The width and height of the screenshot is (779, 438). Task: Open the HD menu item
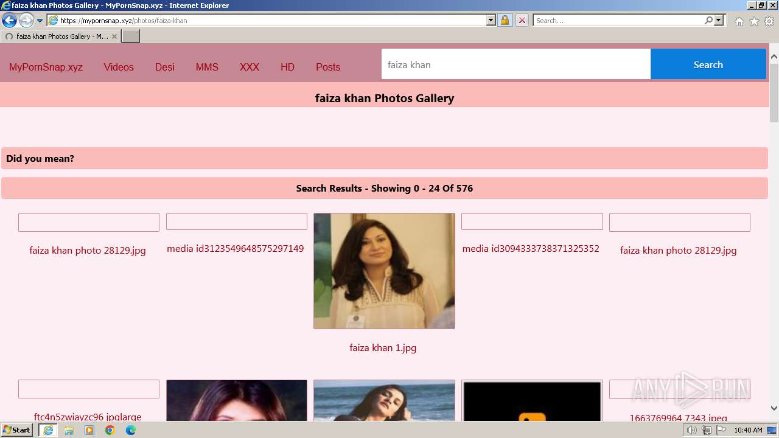click(x=287, y=67)
